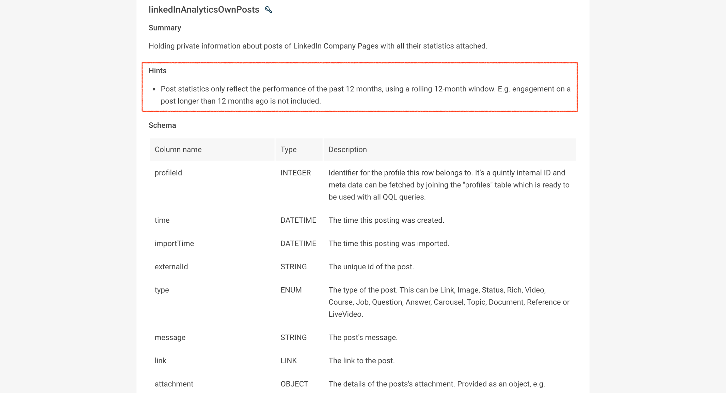Click the STRING type in the externalId row
This screenshot has height=393, width=726.
[293, 267]
